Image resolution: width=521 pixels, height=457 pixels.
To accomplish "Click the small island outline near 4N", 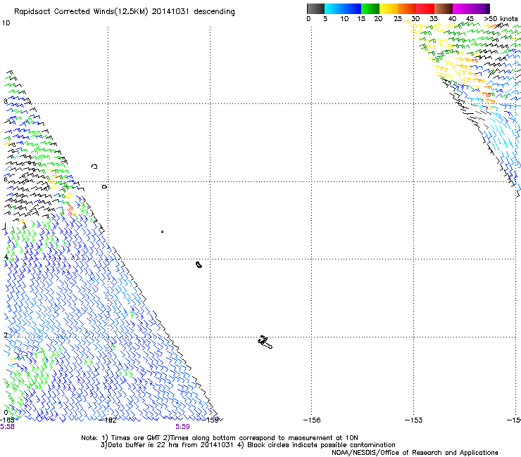I will click(x=199, y=264).
